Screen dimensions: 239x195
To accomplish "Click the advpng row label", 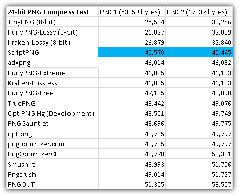I will [52, 62].
